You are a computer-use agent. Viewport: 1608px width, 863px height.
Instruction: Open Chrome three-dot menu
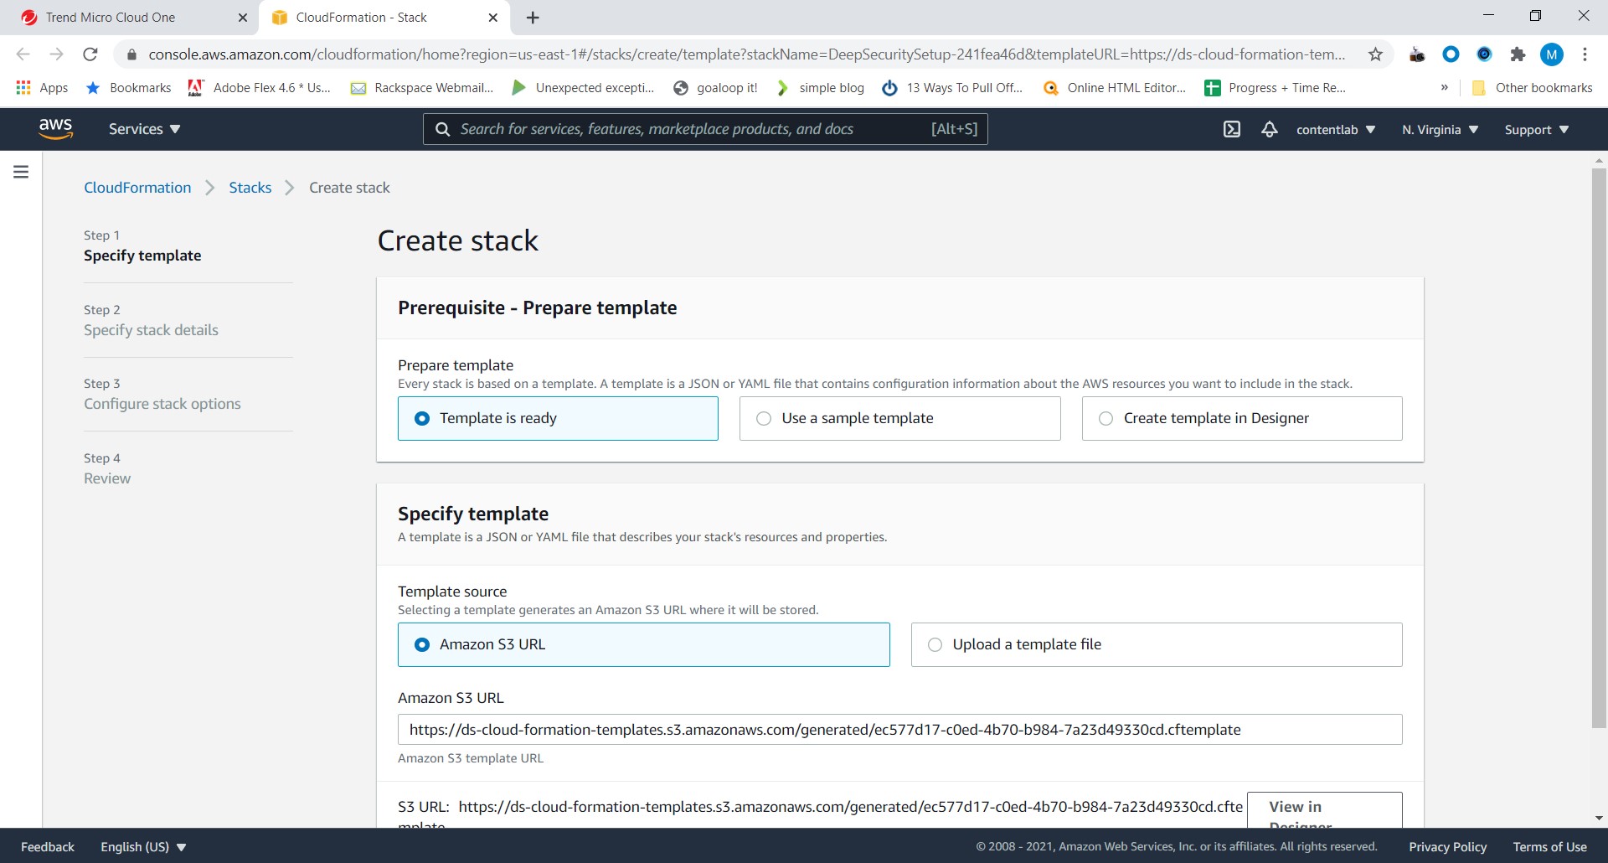[1585, 54]
